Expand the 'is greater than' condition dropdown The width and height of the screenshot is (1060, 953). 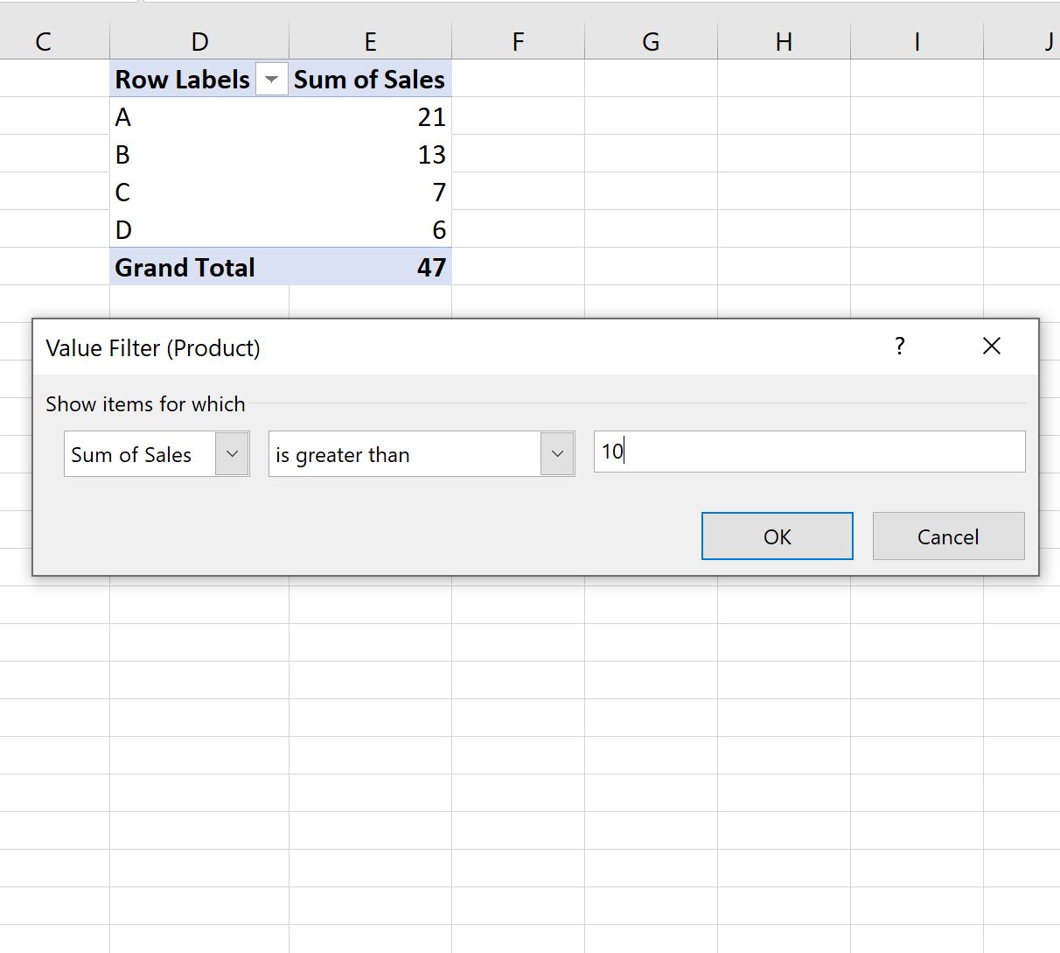[x=557, y=454]
